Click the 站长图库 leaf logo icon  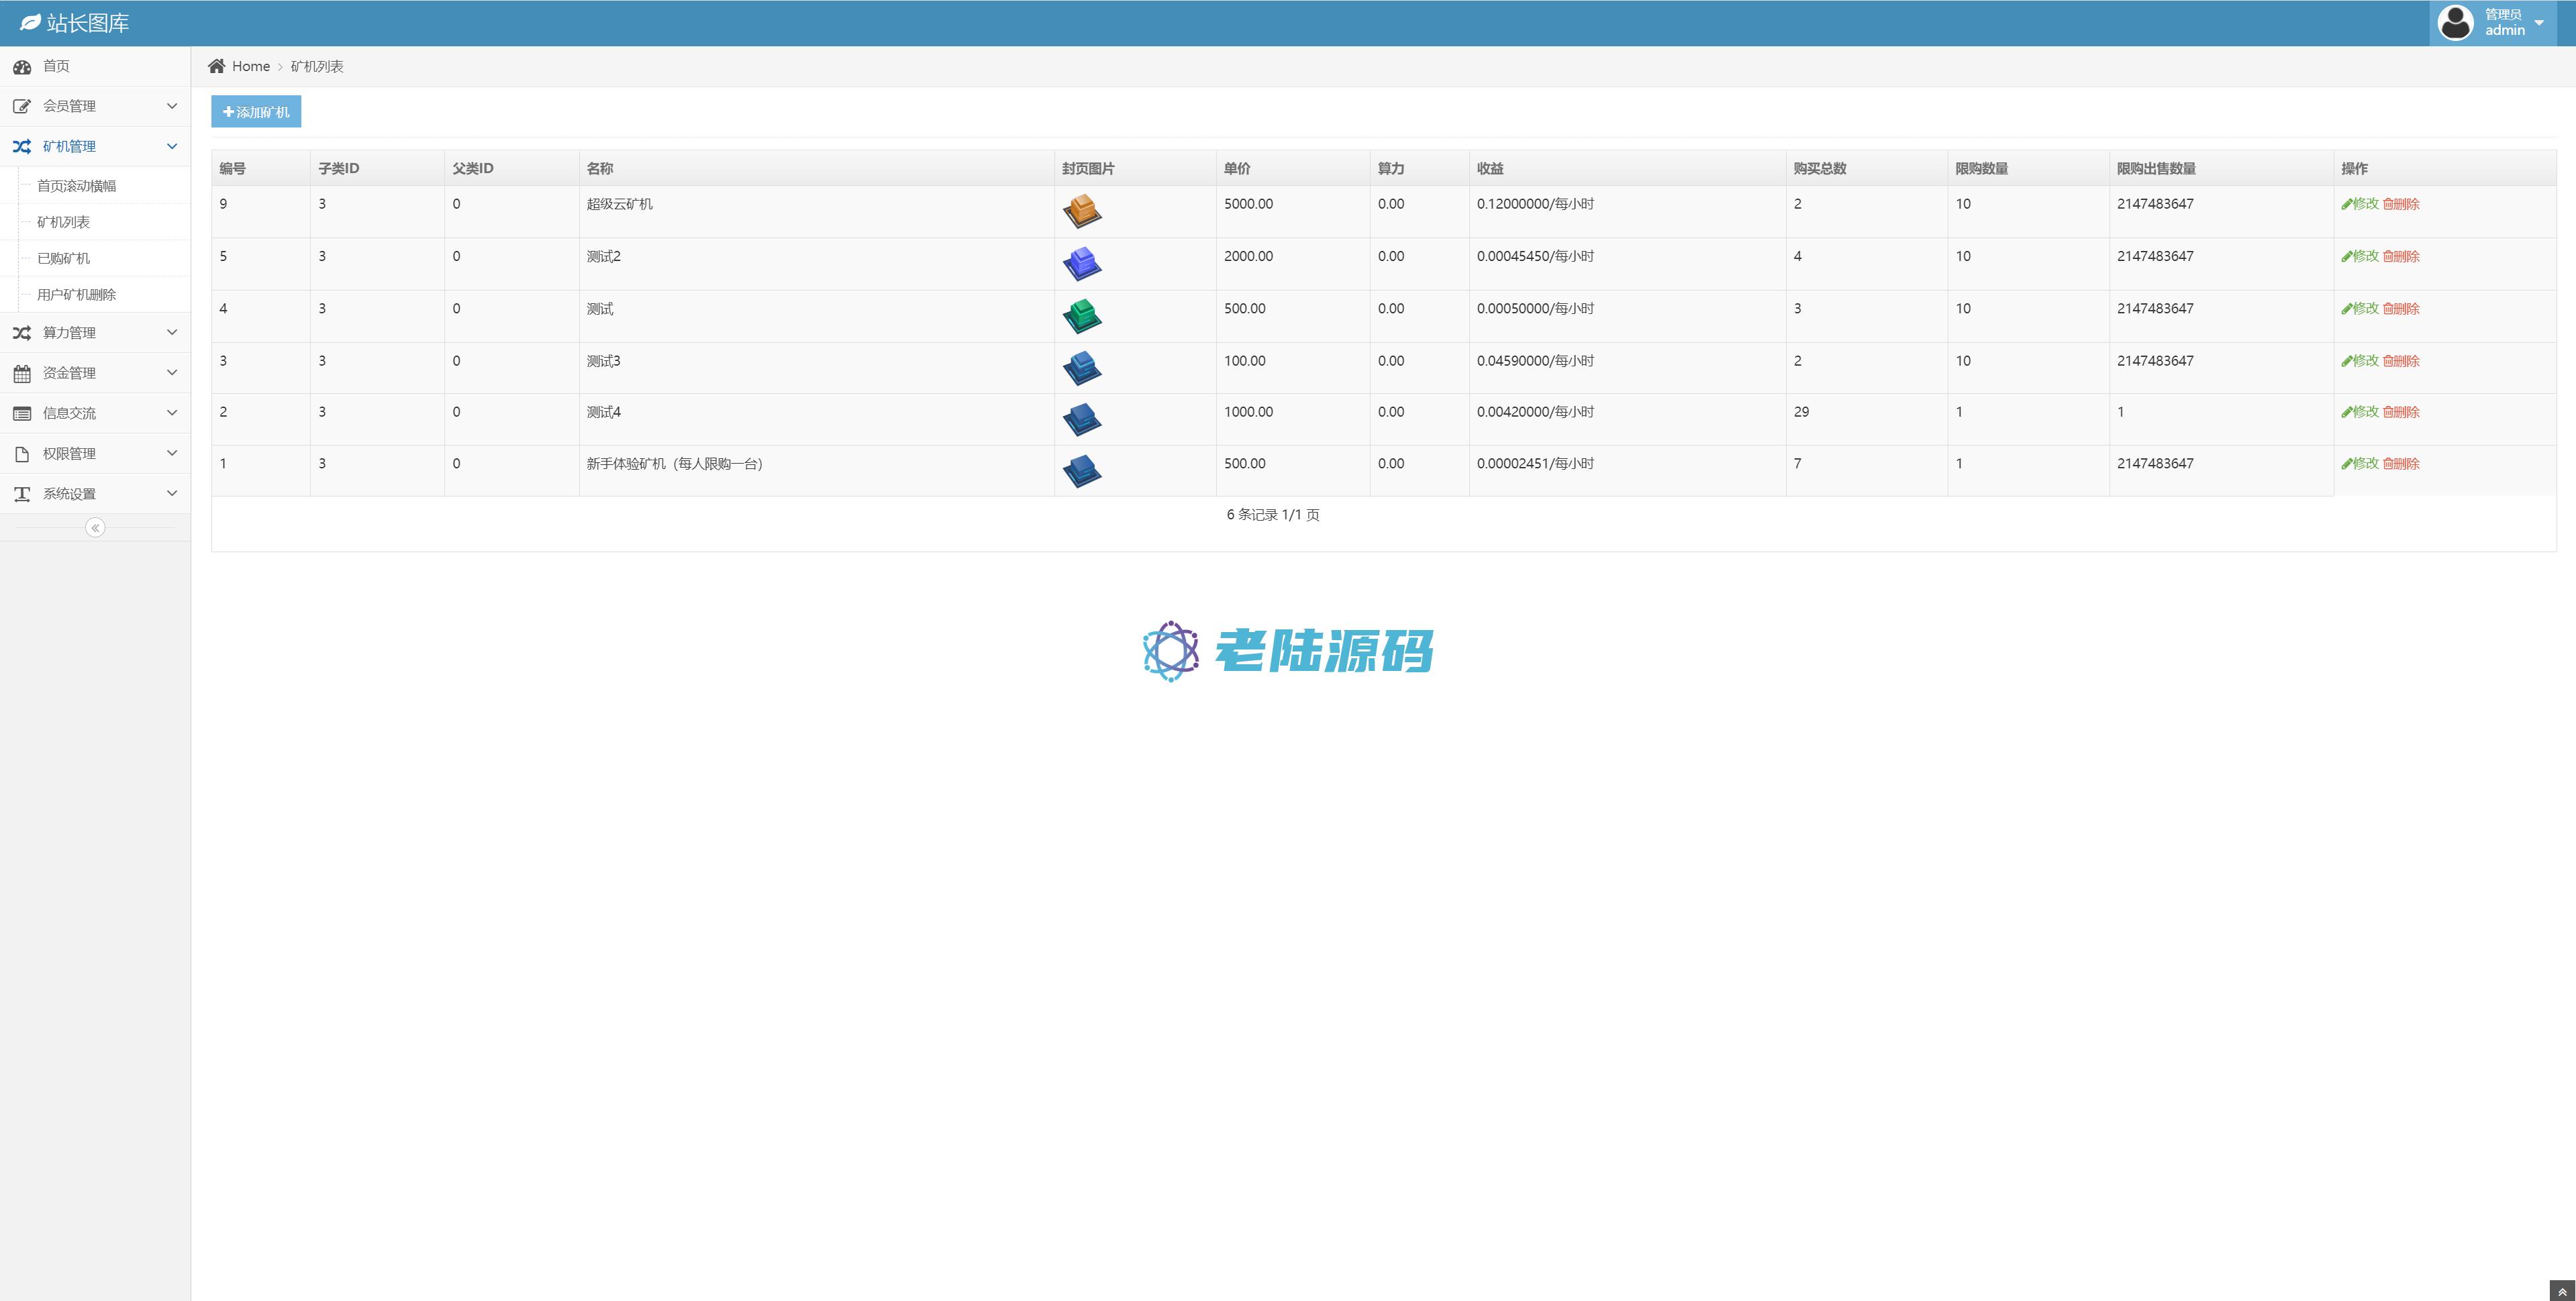pyautogui.click(x=30, y=22)
